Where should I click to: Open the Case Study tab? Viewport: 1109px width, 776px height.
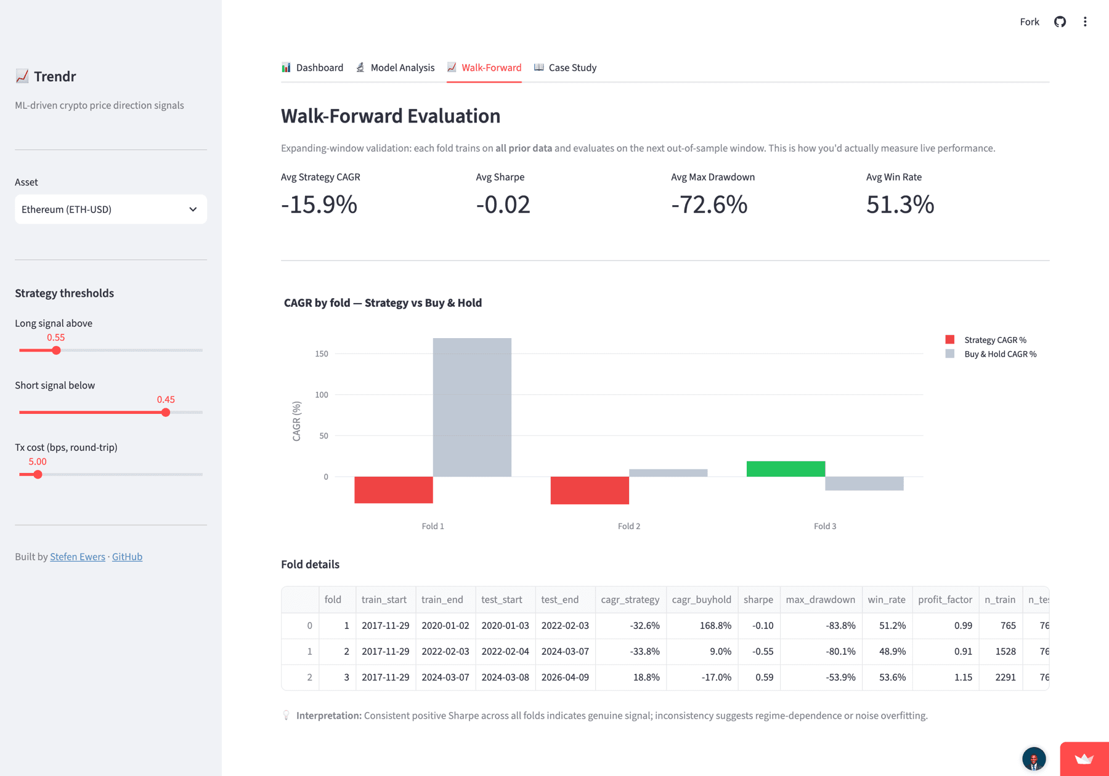[x=566, y=68]
